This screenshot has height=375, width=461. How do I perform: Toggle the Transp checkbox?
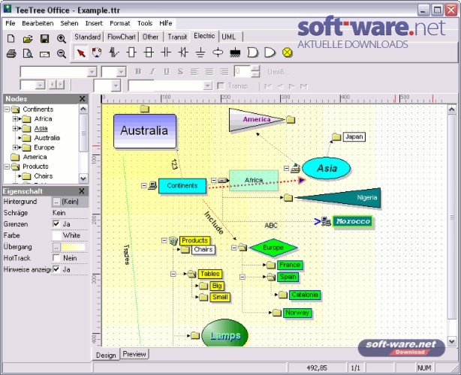tap(221, 85)
